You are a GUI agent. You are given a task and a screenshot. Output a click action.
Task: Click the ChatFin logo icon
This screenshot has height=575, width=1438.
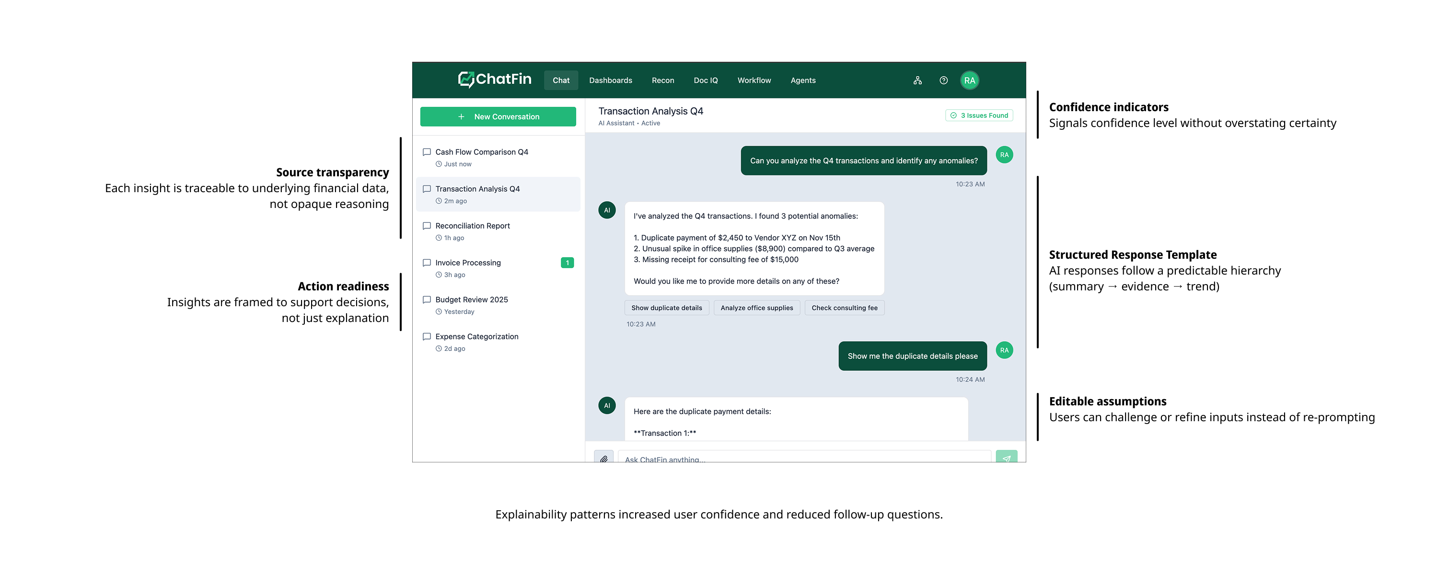point(465,79)
